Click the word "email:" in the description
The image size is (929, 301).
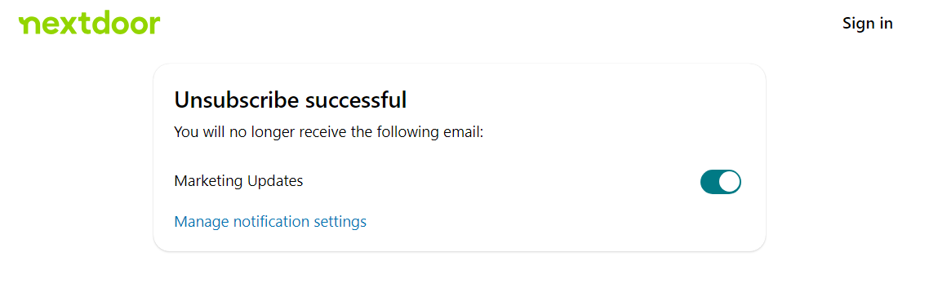(464, 132)
